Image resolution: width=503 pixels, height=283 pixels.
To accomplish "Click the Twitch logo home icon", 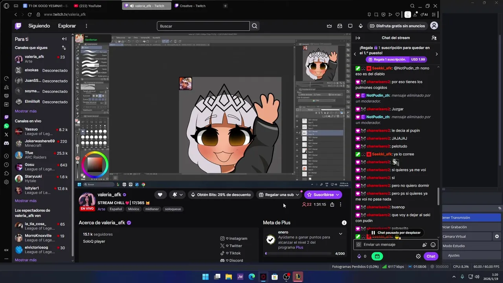I will click(18, 26).
